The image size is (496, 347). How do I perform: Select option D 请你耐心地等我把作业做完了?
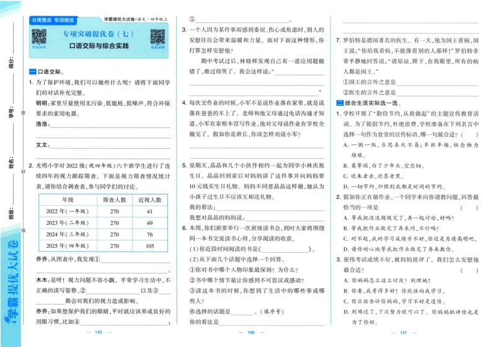pos(399,249)
